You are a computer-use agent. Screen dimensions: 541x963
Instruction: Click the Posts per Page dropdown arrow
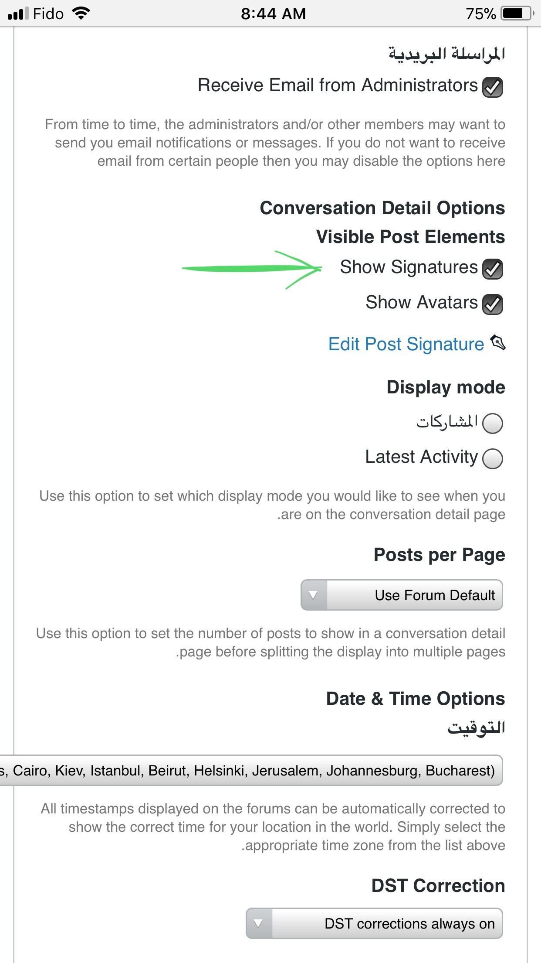[x=314, y=595]
